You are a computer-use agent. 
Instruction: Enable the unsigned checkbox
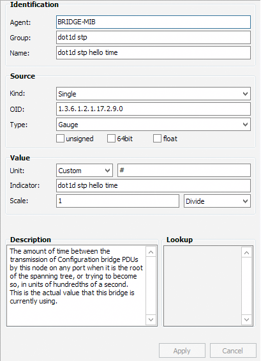click(60, 139)
